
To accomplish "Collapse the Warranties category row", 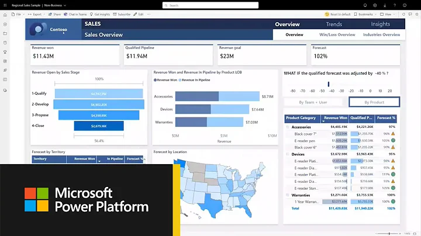I will [x=288, y=195].
